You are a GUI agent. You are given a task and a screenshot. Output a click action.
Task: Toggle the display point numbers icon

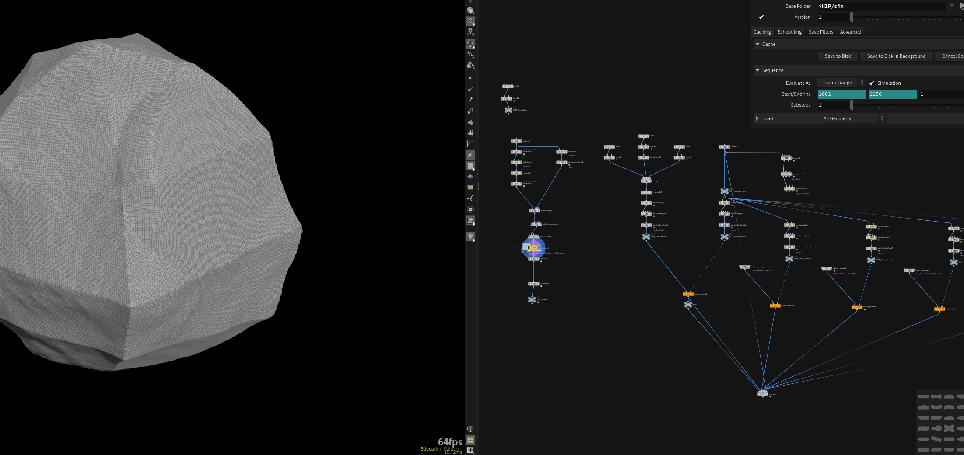470,111
